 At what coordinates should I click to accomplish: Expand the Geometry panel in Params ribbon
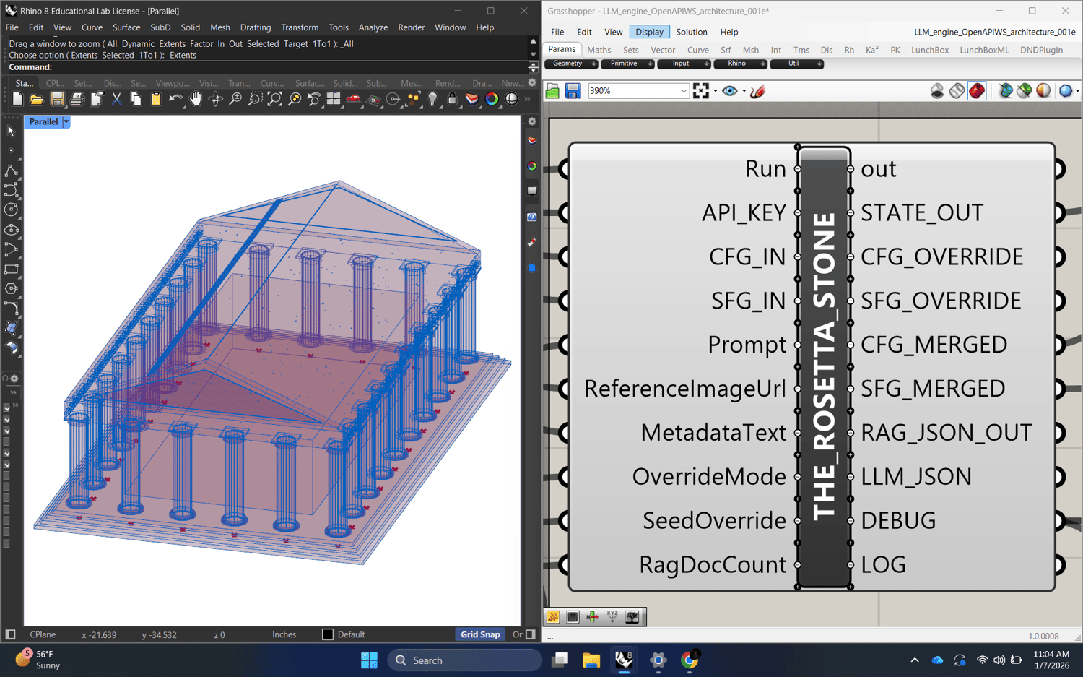(593, 64)
